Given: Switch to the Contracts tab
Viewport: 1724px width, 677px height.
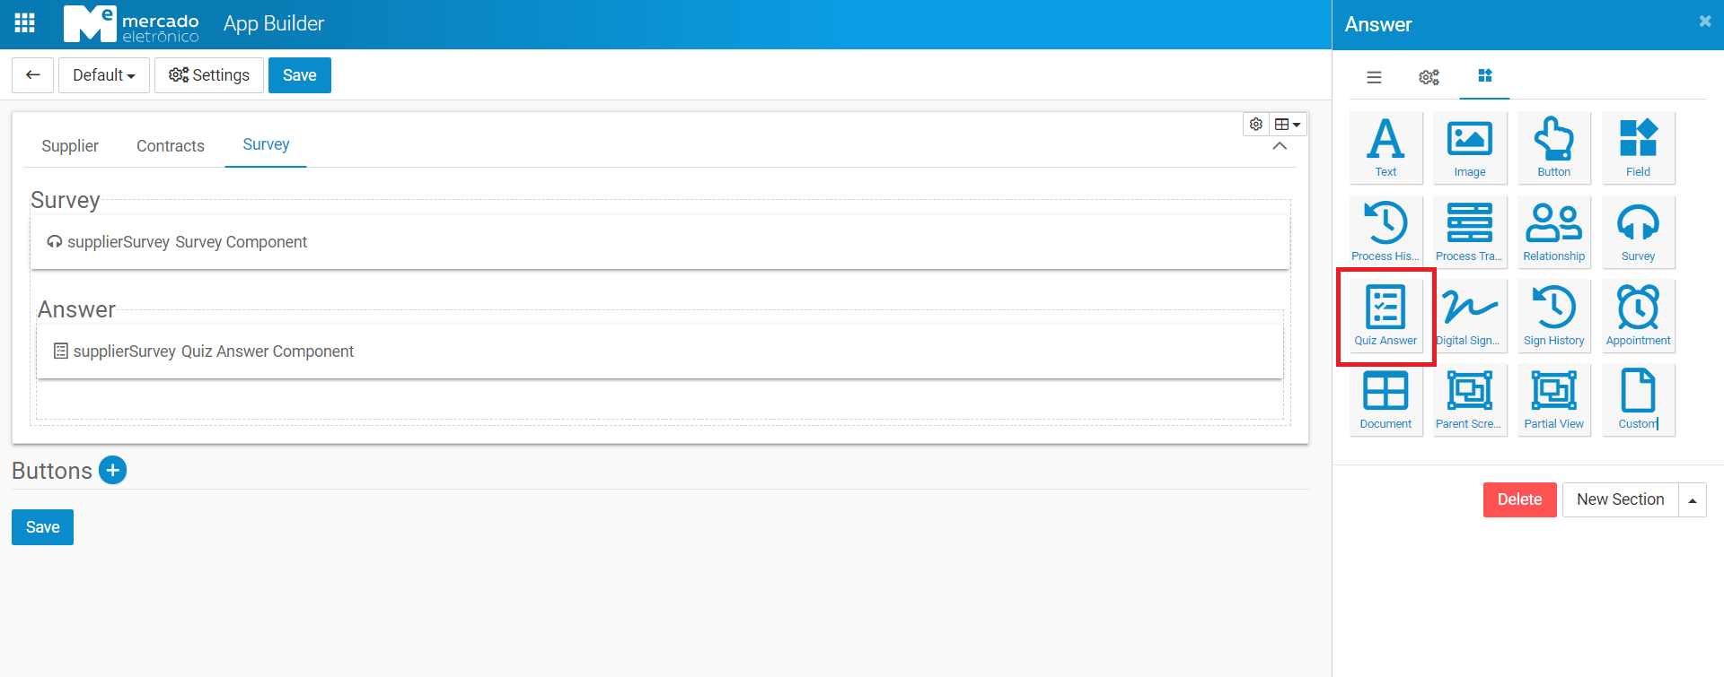Looking at the screenshot, I should pyautogui.click(x=171, y=146).
